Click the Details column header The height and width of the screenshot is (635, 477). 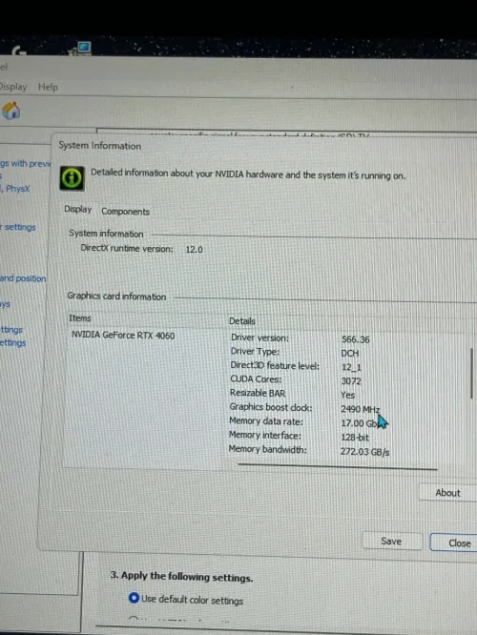pyautogui.click(x=242, y=321)
